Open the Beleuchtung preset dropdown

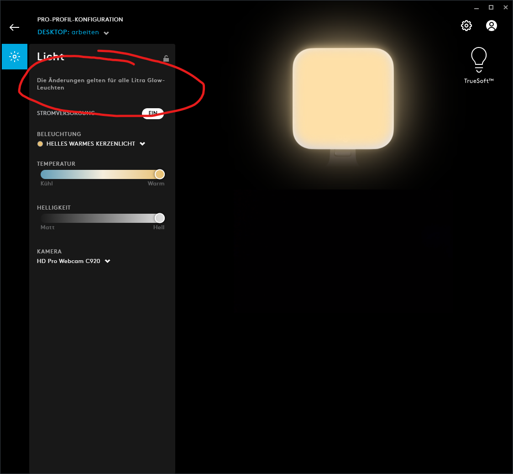tap(142, 143)
